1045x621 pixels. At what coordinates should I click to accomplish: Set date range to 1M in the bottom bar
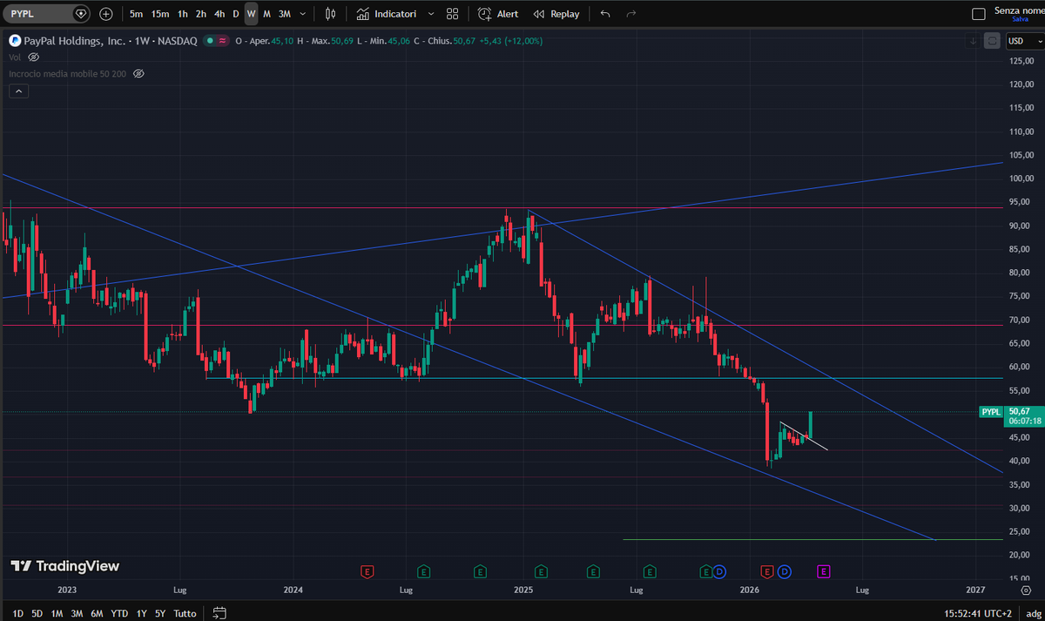pyautogui.click(x=57, y=613)
